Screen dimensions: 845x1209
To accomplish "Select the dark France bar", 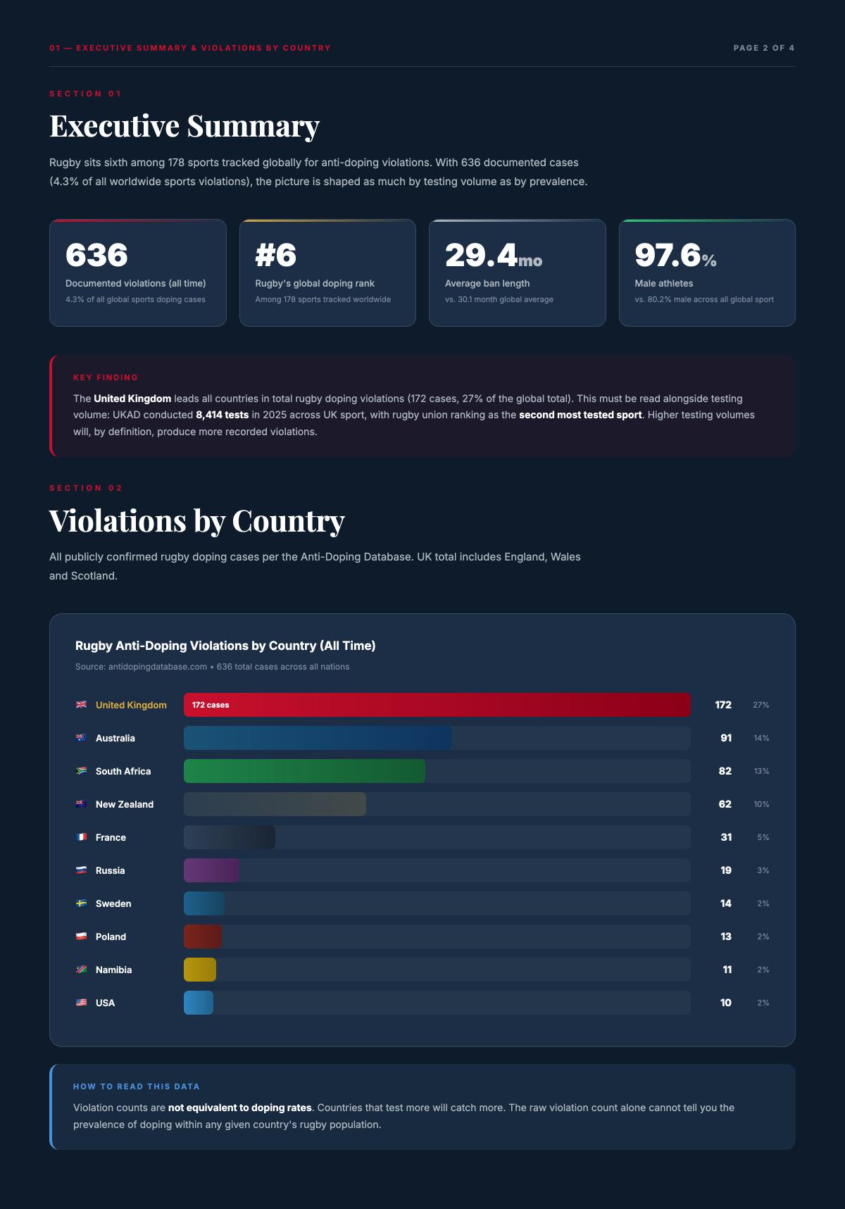I will click(230, 837).
